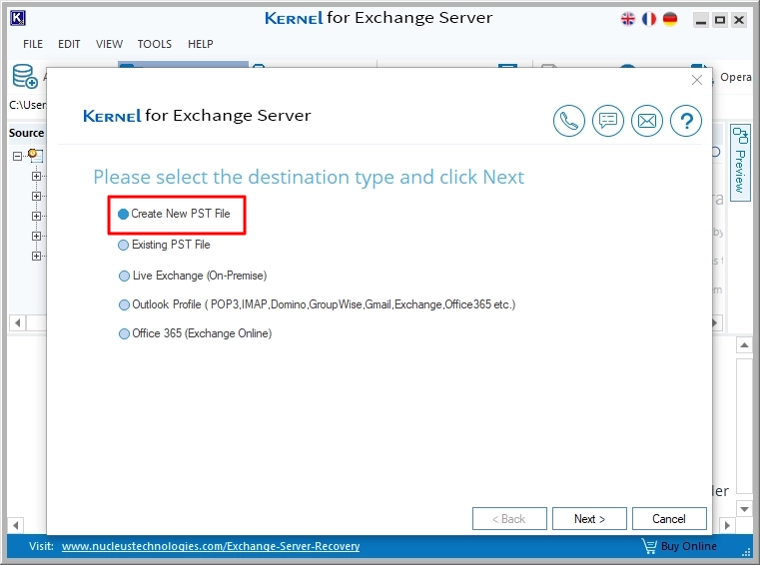Expand the second child node in Source tree

[36, 196]
